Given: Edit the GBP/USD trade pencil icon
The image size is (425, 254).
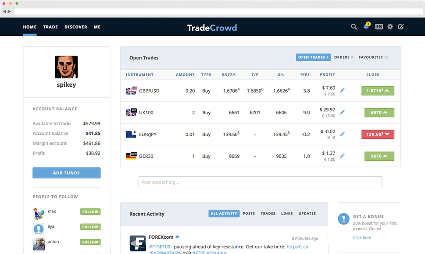Looking at the screenshot, I should 343,90.
